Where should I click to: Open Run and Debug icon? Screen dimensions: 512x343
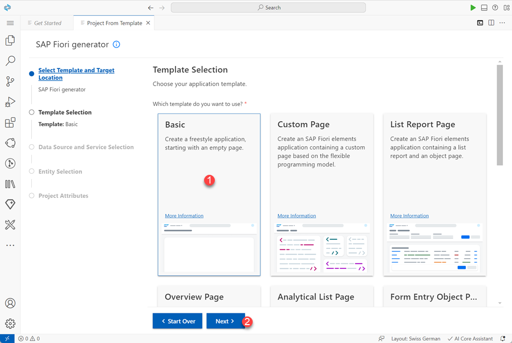click(x=10, y=102)
